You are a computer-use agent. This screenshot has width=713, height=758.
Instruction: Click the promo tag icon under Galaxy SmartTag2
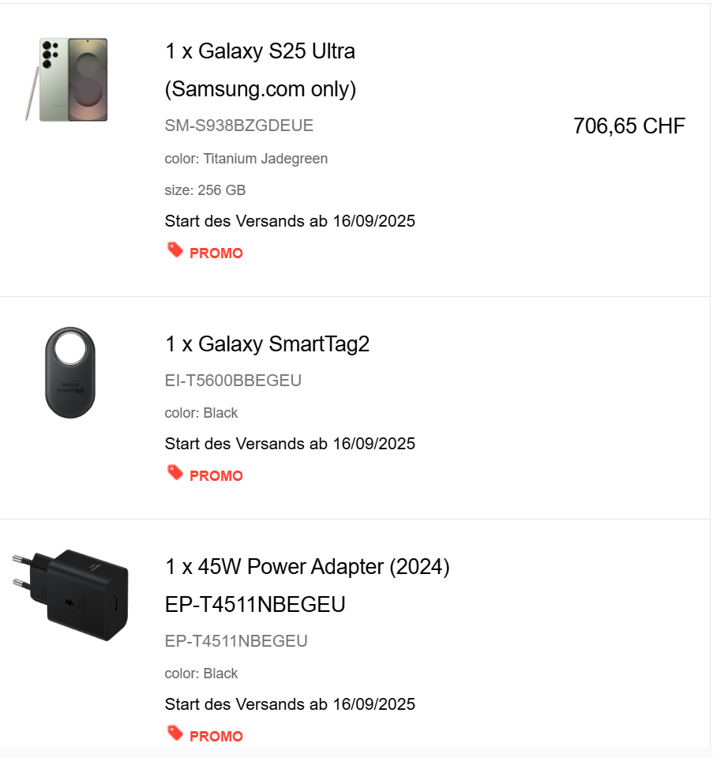pyautogui.click(x=175, y=473)
